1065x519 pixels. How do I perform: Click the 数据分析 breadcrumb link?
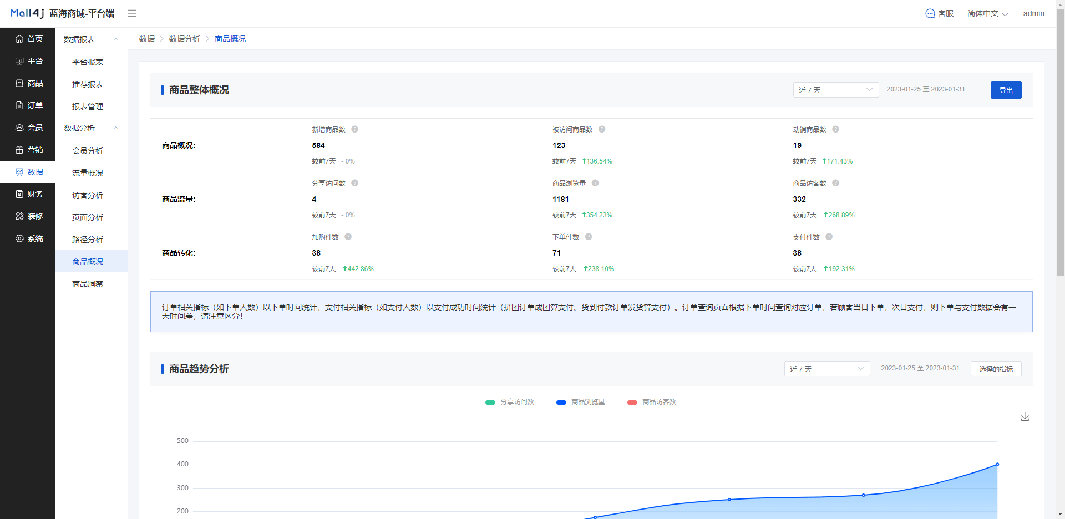click(185, 39)
